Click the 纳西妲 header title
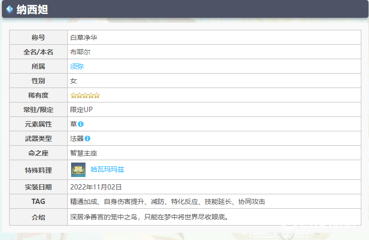Viewport: 369px width, 240px height. tap(32, 10)
